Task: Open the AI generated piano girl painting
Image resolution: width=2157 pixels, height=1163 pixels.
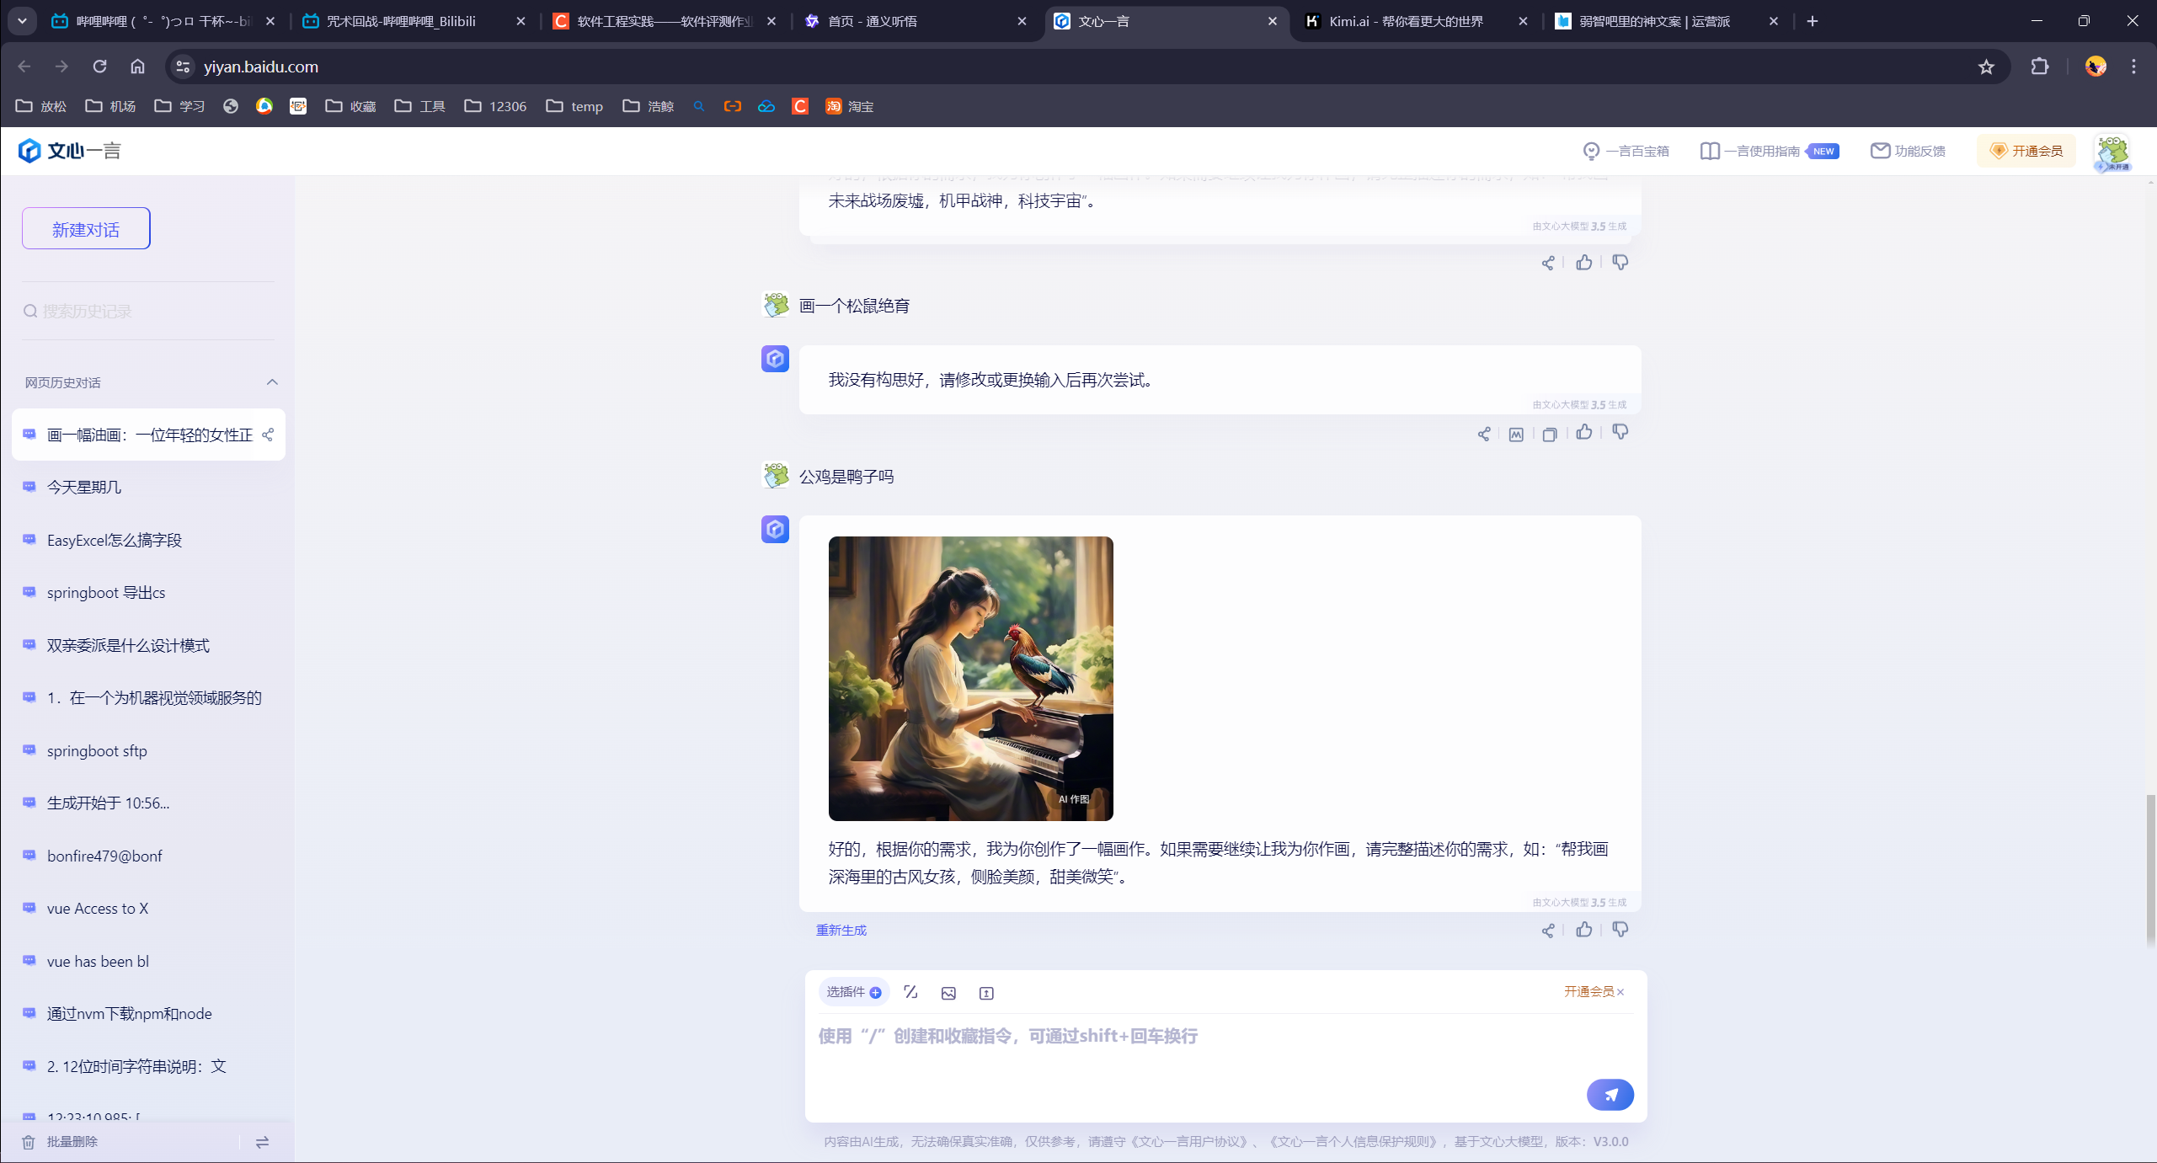Action: click(x=970, y=678)
